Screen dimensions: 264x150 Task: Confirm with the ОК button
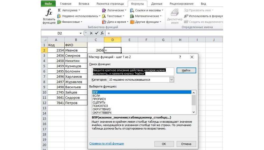tap(164, 144)
